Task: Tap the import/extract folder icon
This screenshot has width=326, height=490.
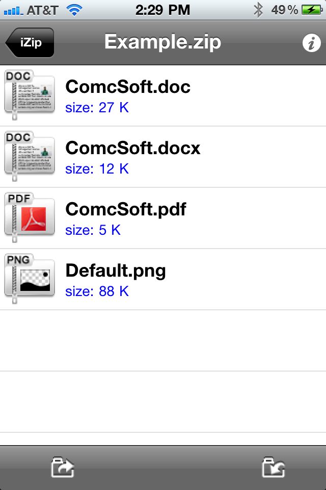Action: pyautogui.click(x=273, y=467)
